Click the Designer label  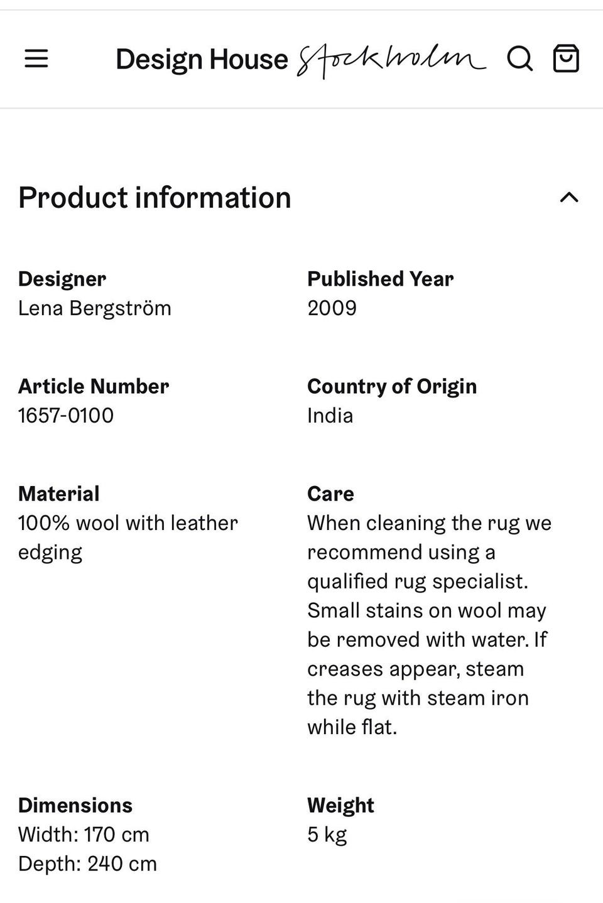pos(62,279)
